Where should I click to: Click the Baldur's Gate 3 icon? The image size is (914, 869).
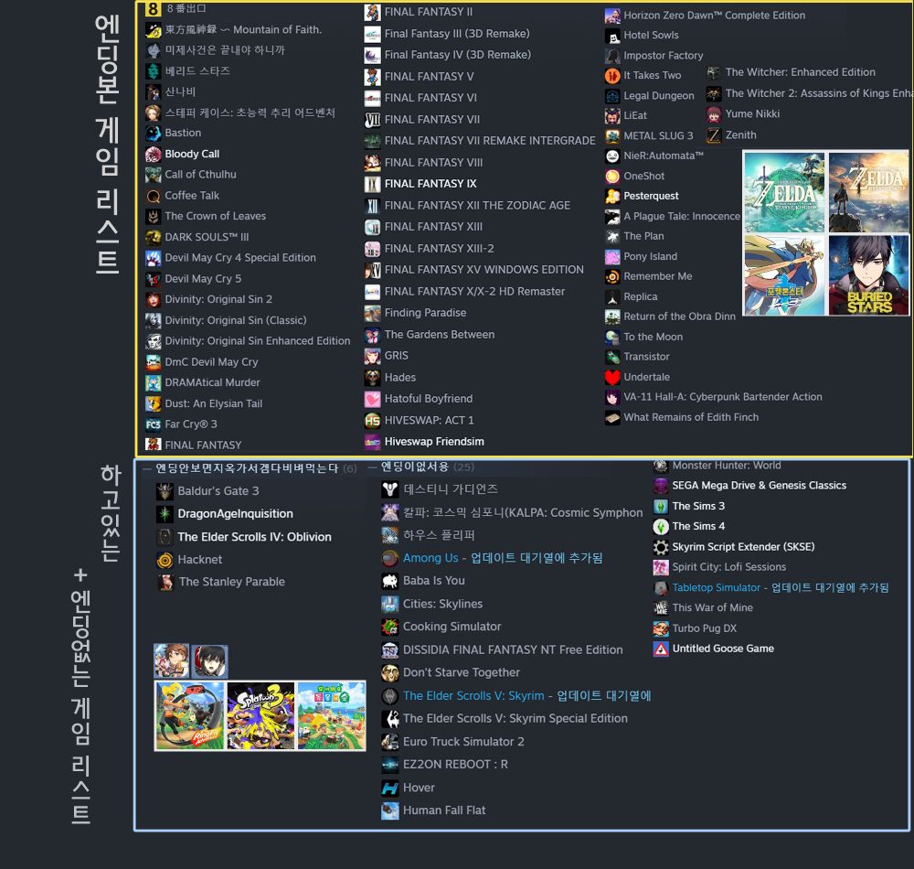[165, 491]
